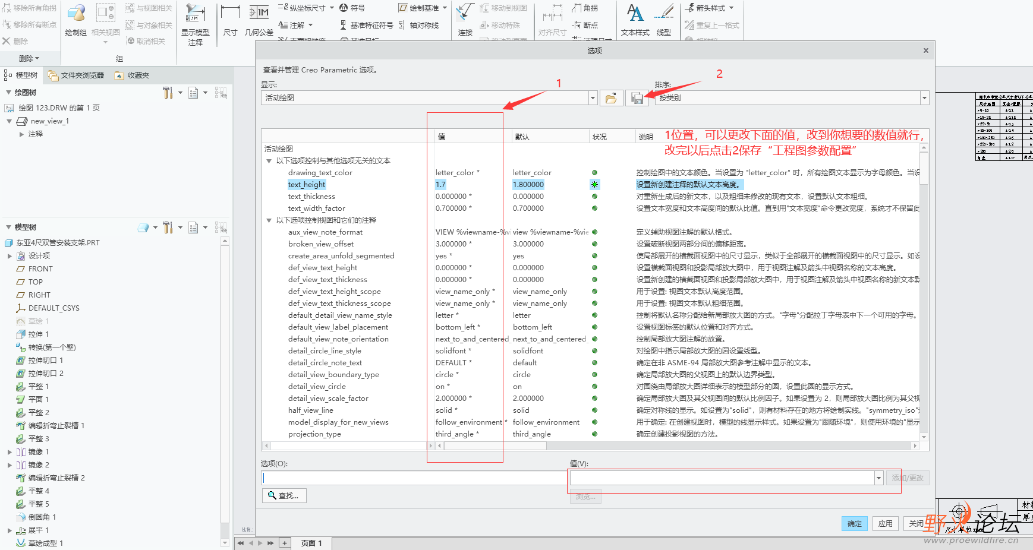This screenshot has width=1033, height=550.
Task: Click the 应用 apply button
Action: 886,523
